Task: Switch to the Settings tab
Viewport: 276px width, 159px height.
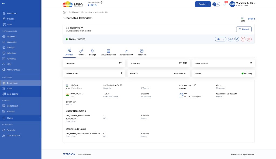Action: click(93, 52)
